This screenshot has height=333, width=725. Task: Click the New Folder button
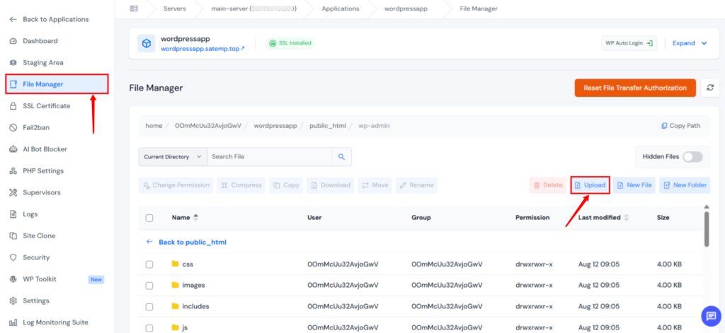(685, 185)
